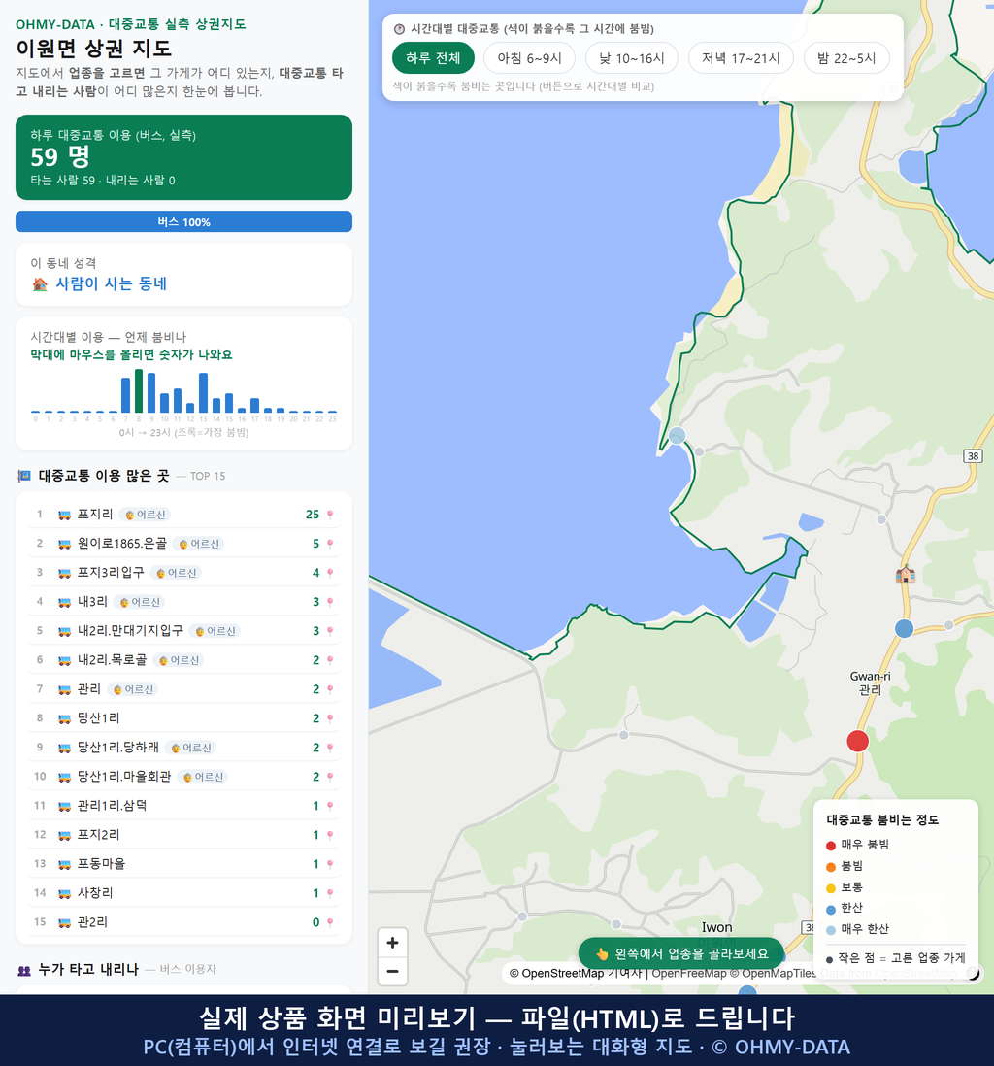Open the 당산1리.마을회관 stop entry
Image resolution: width=994 pixels, height=1066 pixels.
click(183, 777)
